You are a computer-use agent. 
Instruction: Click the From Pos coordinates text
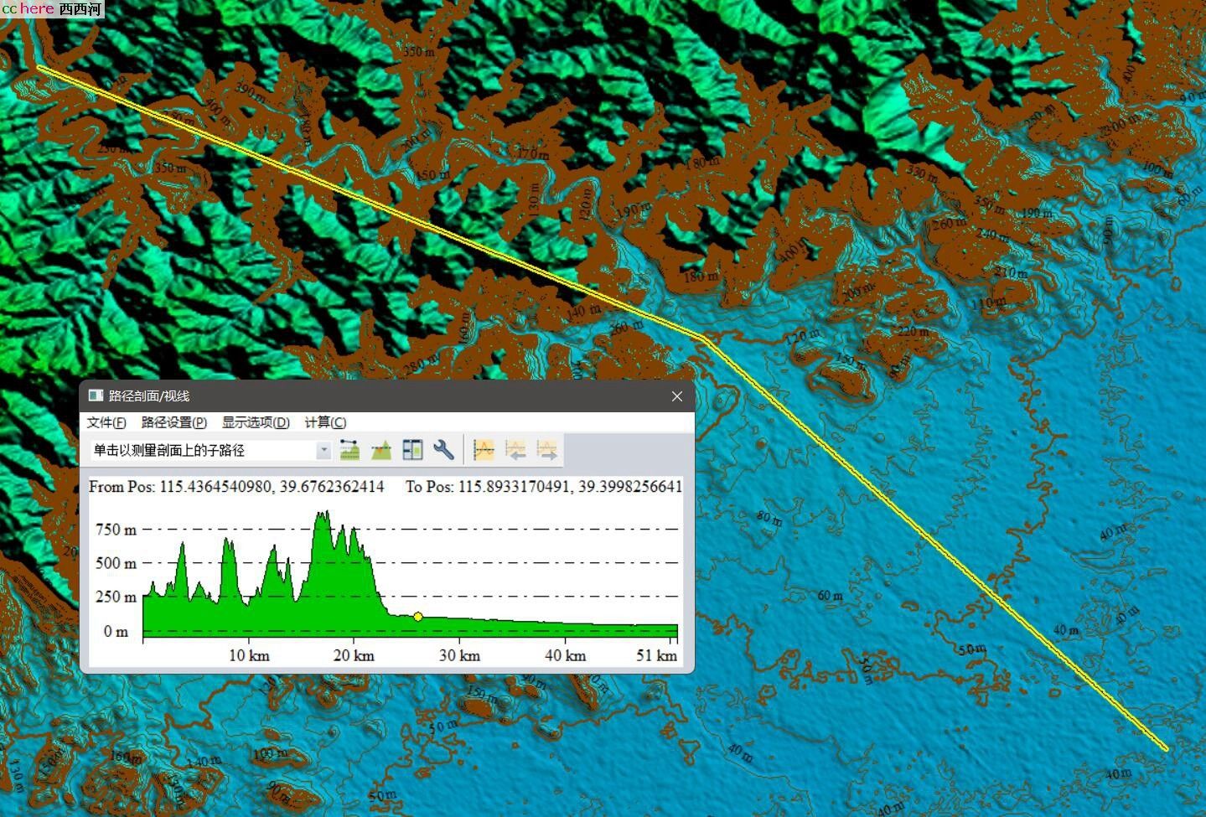(x=236, y=487)
